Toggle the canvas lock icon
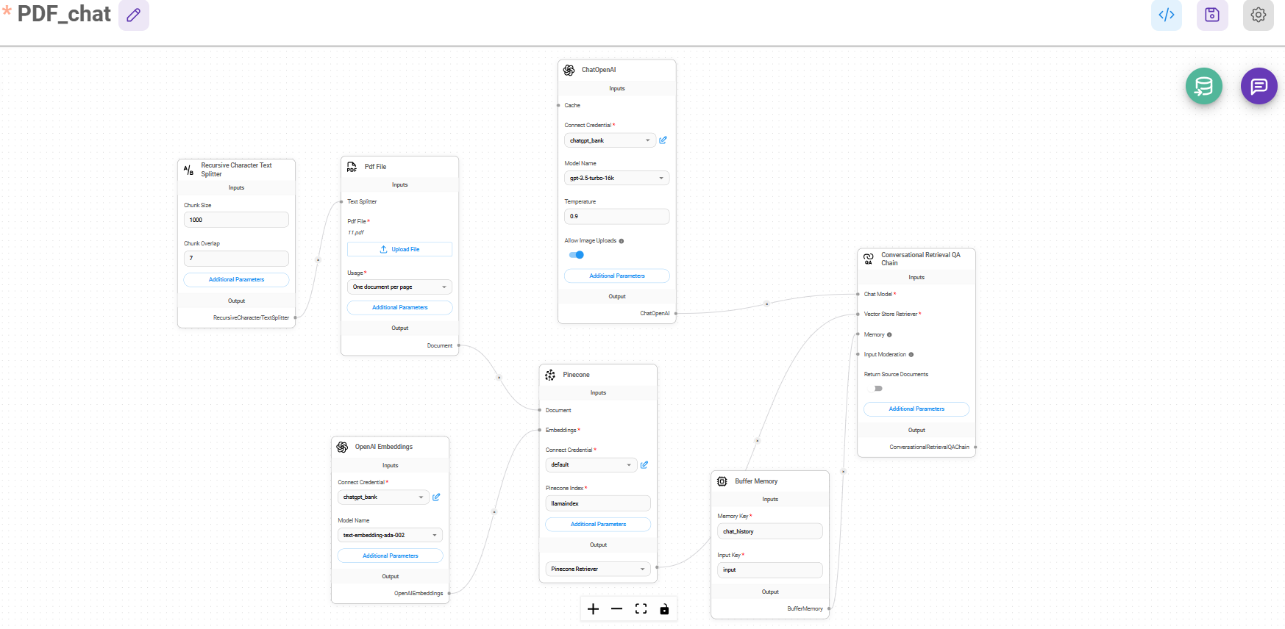Image resolution: width=1285 pixels, height=629 pixels. pyautogui.click(x=664, y=609)
